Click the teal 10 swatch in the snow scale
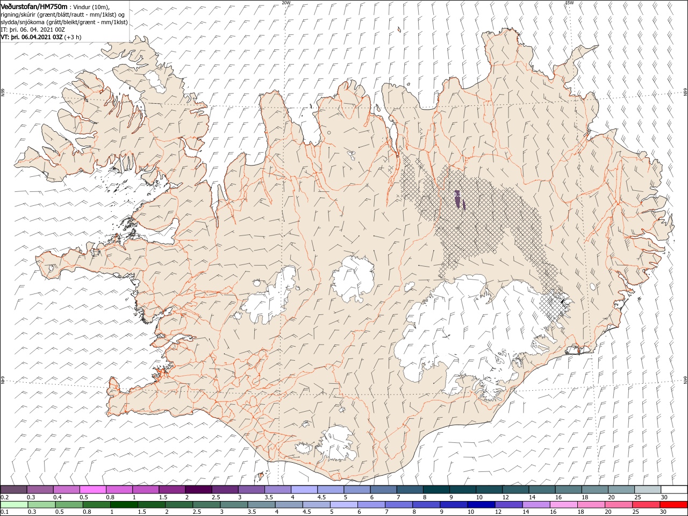 point(489,489)
